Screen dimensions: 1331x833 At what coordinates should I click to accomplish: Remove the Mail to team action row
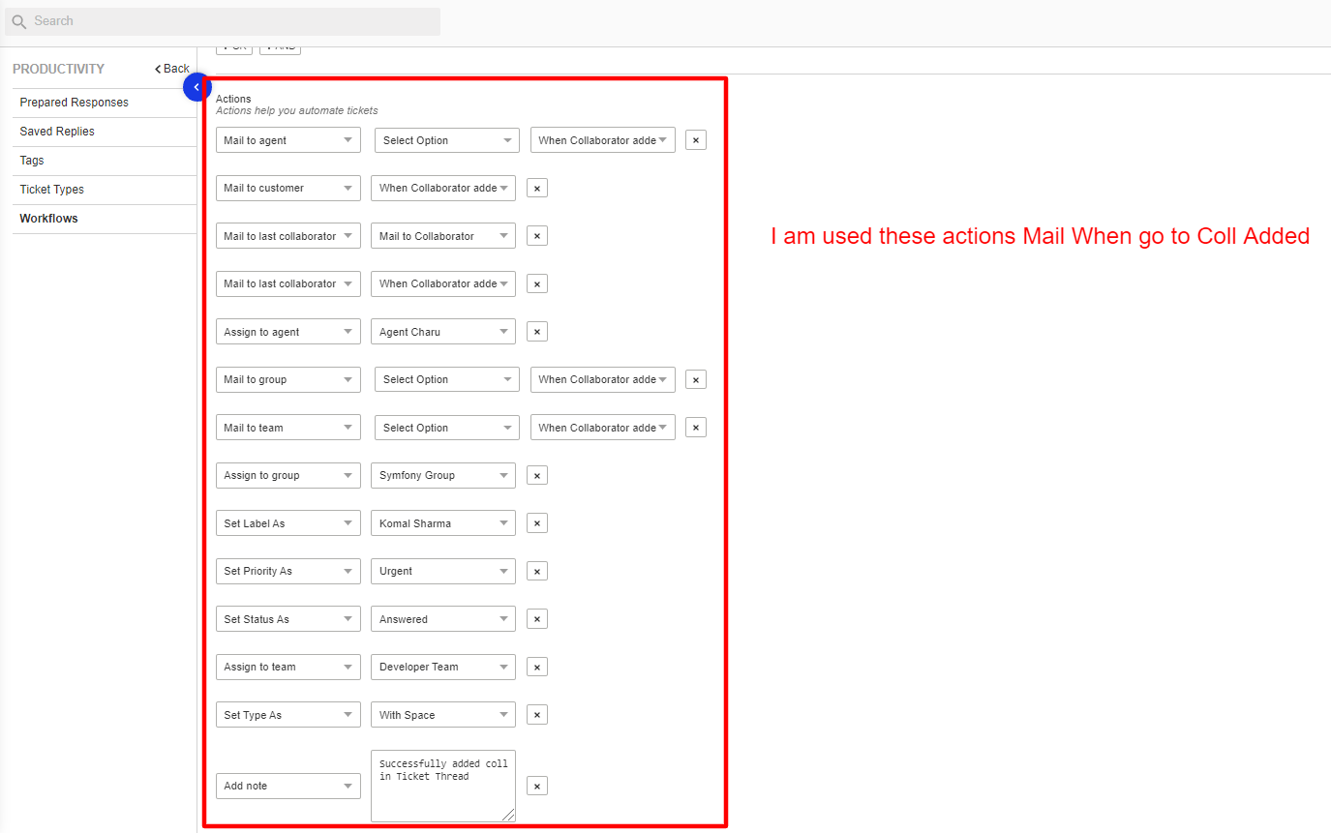point(695,428)
